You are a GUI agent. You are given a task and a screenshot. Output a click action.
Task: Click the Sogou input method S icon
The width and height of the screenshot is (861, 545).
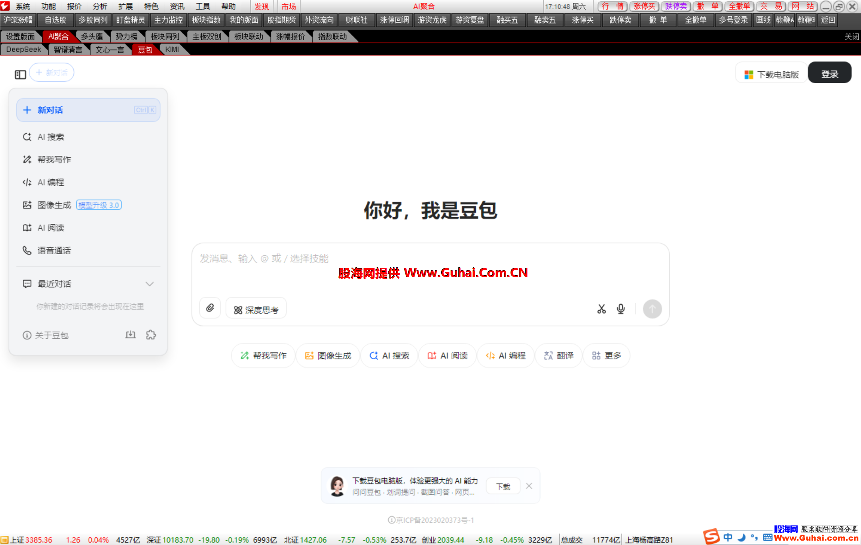[x=712, y=536]
